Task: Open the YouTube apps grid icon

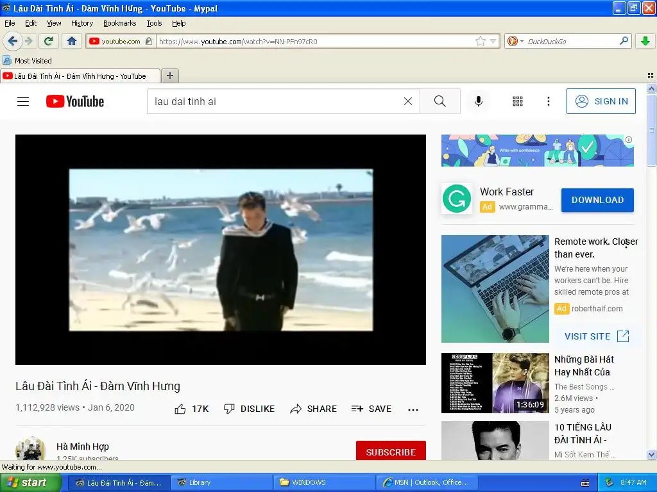Action: coord(518,101)
